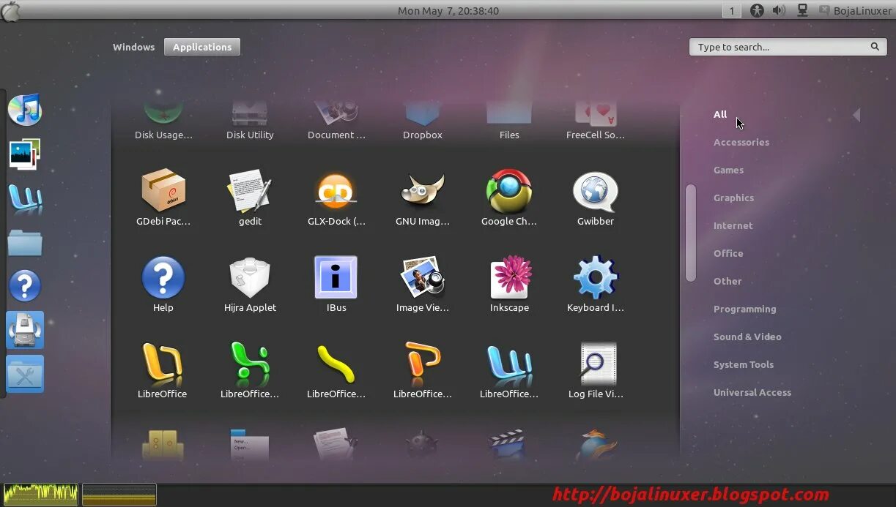The image size is (896, 507).
Task: Click the keyboard layout indicator "1"
Action: (x=732, y=10)
